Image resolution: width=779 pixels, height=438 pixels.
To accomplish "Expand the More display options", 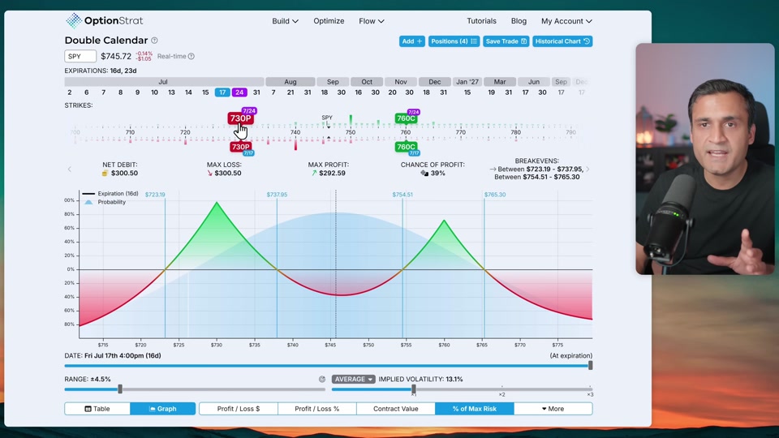I will (553, 409).
